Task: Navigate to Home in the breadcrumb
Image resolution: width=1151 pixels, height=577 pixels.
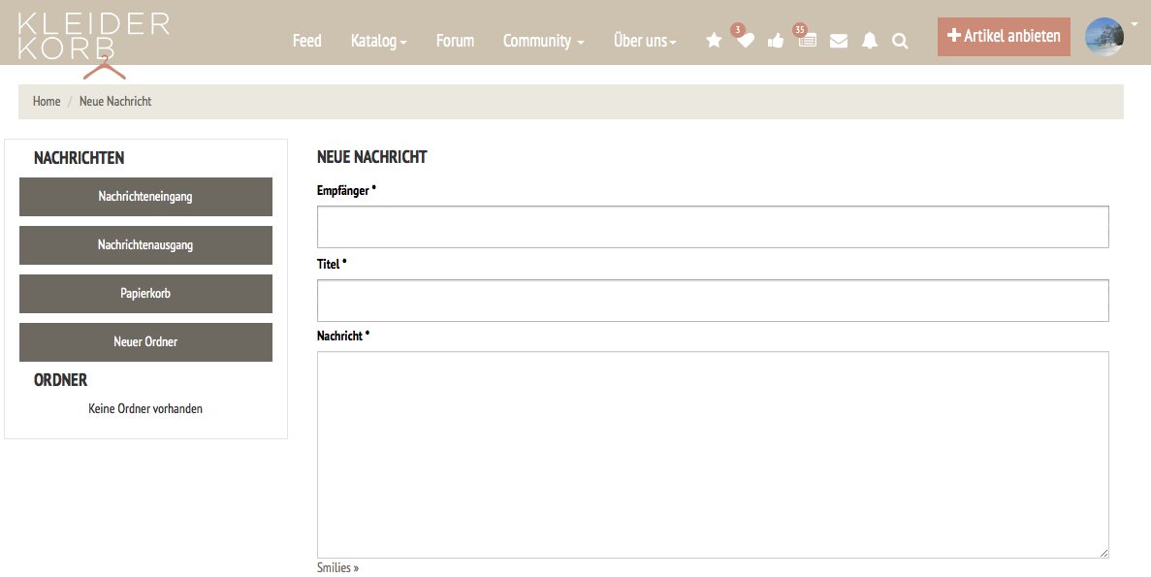Action: (x=47, y=102)
